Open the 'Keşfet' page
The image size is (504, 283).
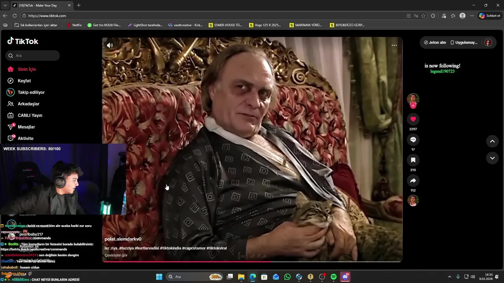pos(24,81)
